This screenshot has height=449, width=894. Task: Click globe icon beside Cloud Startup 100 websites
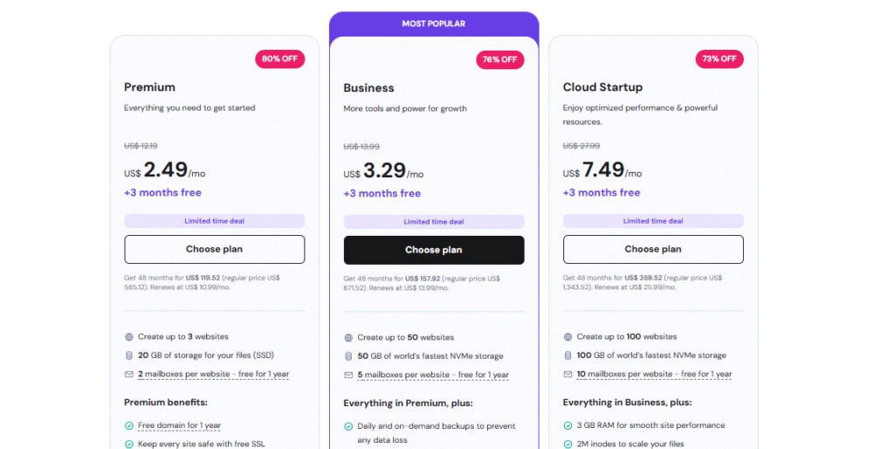[568, 336]
